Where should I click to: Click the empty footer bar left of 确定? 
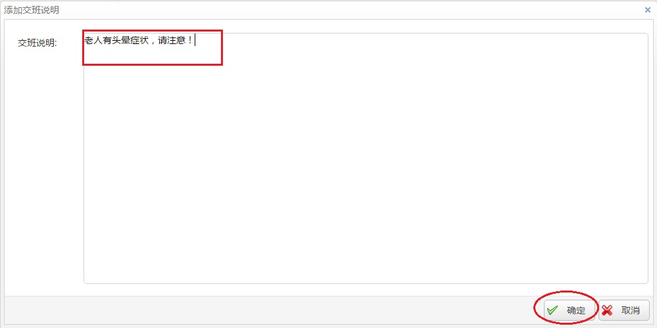click(268, 310)
